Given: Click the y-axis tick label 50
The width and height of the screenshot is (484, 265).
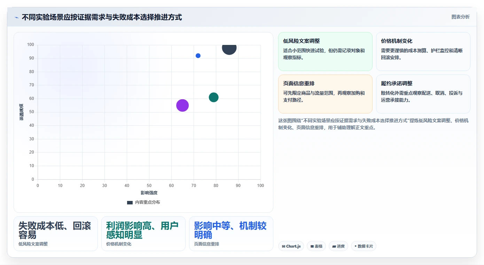Looking at the screenshot, I should tap(32, 112).
